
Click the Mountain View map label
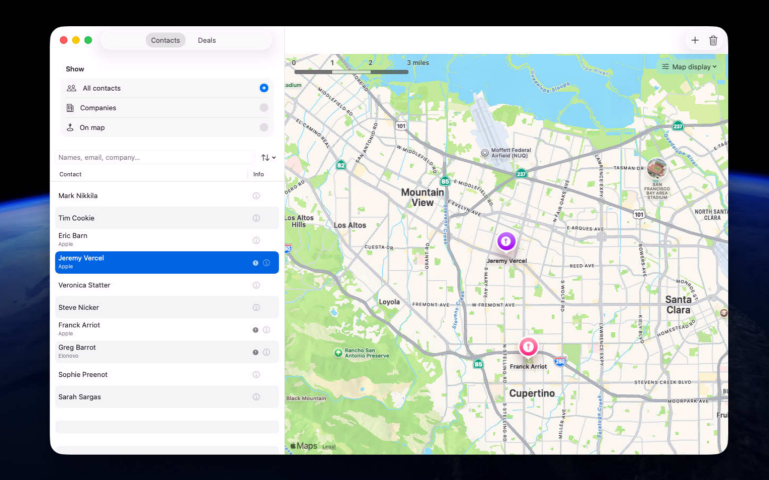422,197
